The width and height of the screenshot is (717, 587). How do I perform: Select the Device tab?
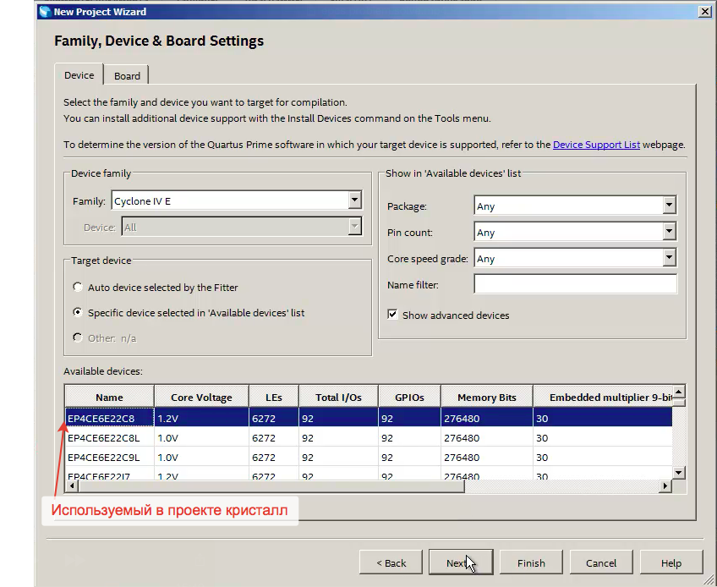pos(79,74)
